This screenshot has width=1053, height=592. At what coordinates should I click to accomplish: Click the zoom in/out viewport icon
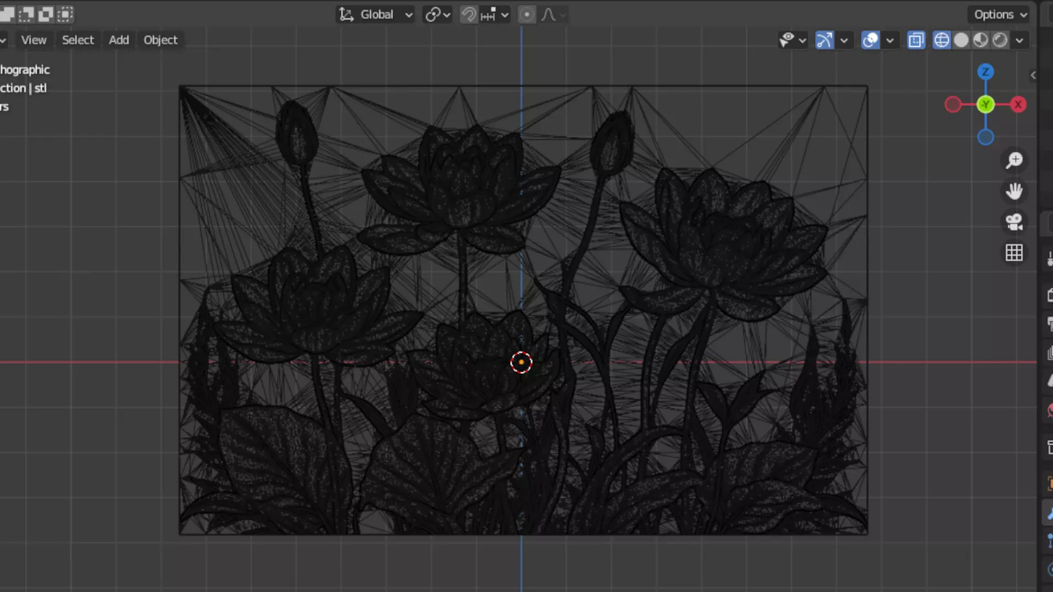pos(1014,160)
